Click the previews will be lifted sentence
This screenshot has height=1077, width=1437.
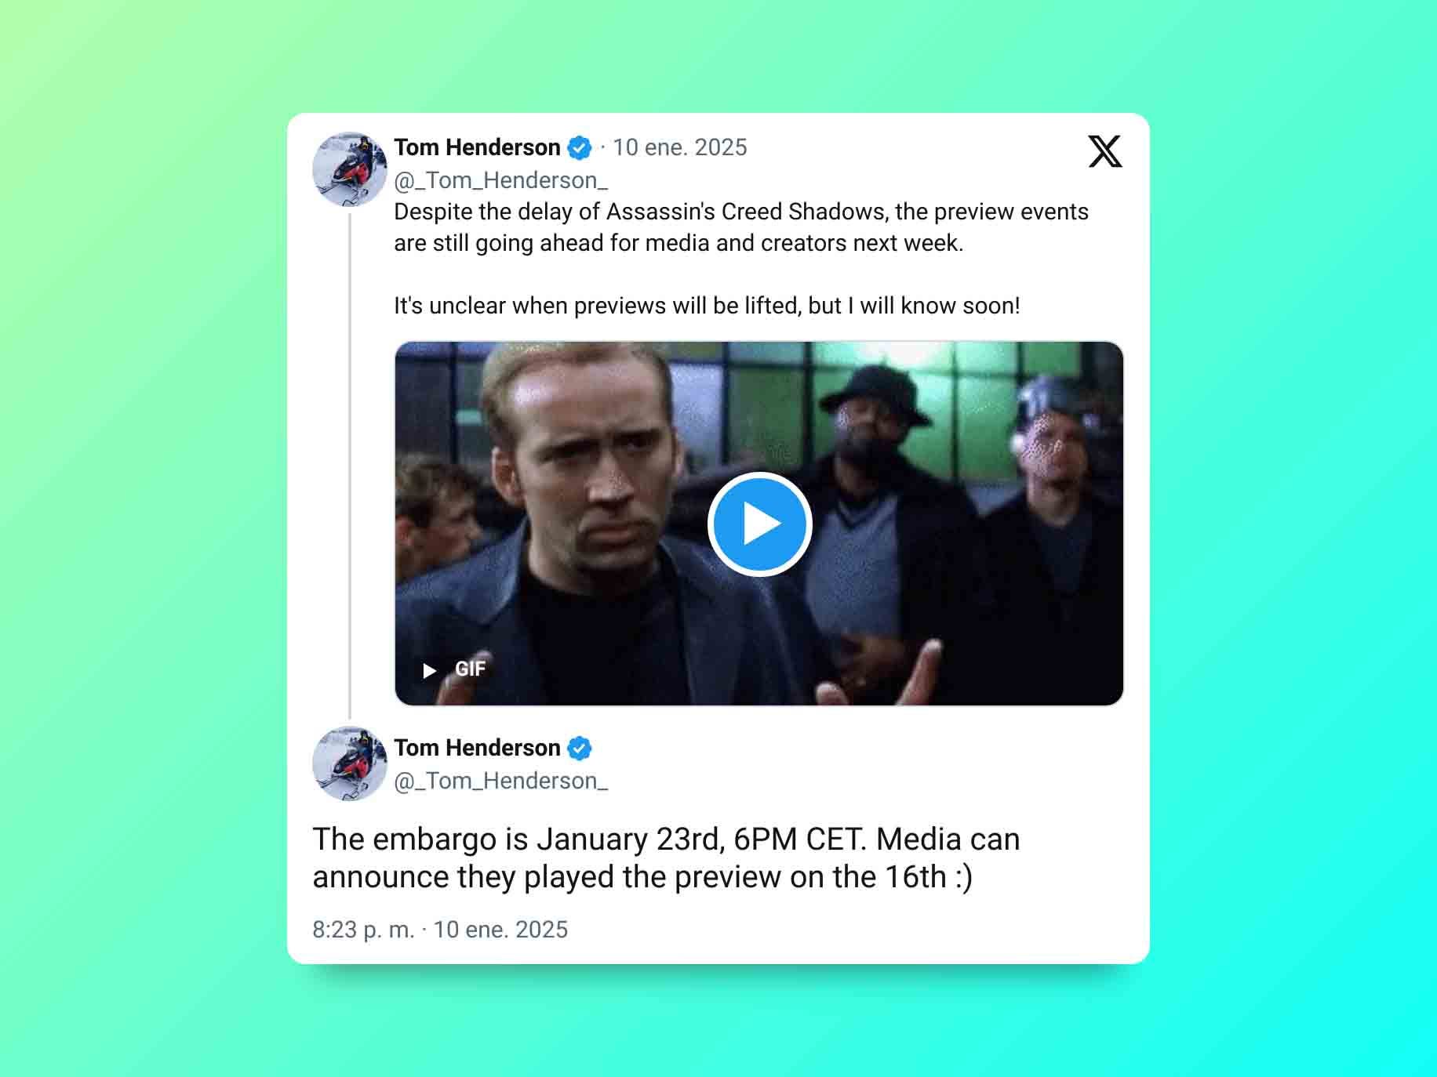[x=707, y=306]
